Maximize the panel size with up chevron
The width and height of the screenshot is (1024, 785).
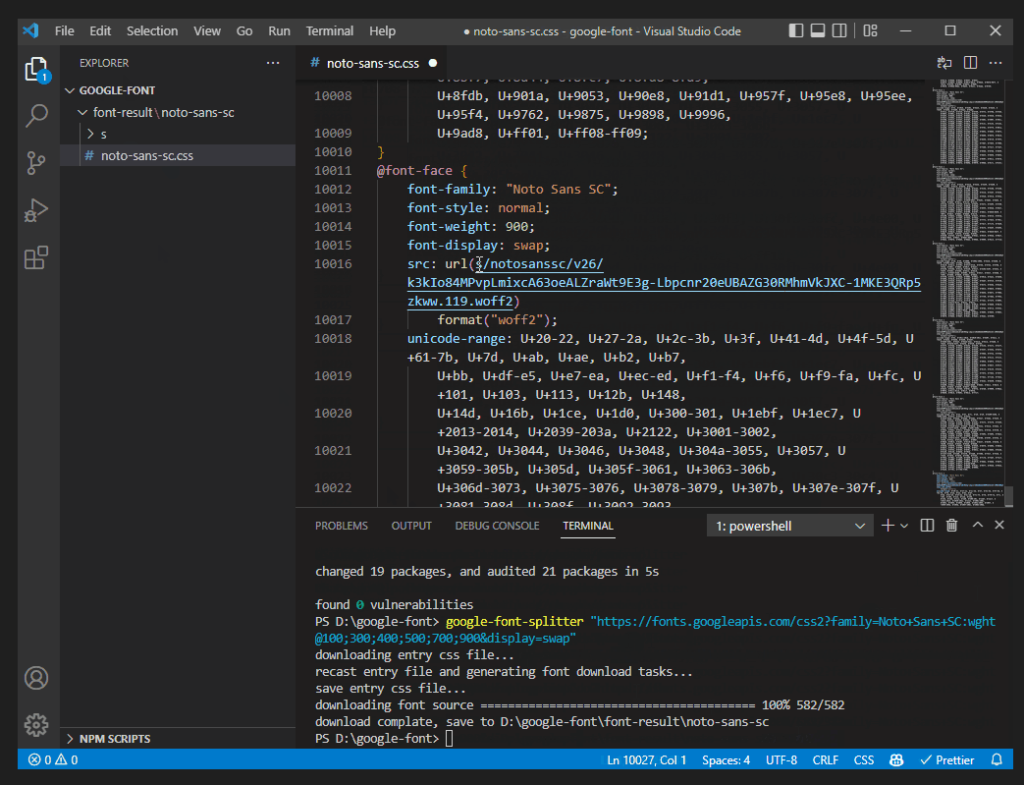tap(978, 525)
